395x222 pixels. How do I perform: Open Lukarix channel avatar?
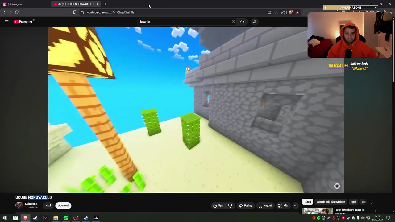coord(19,205)
